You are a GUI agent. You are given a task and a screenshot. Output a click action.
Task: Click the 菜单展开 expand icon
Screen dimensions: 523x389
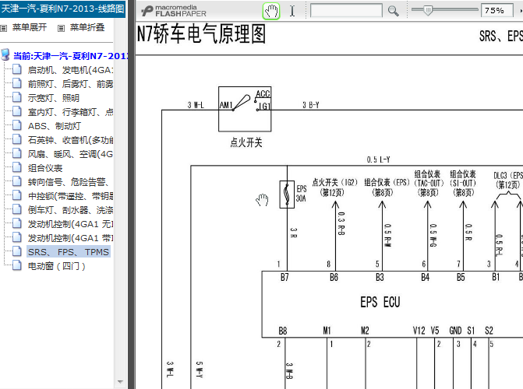(x=4, y=28)
